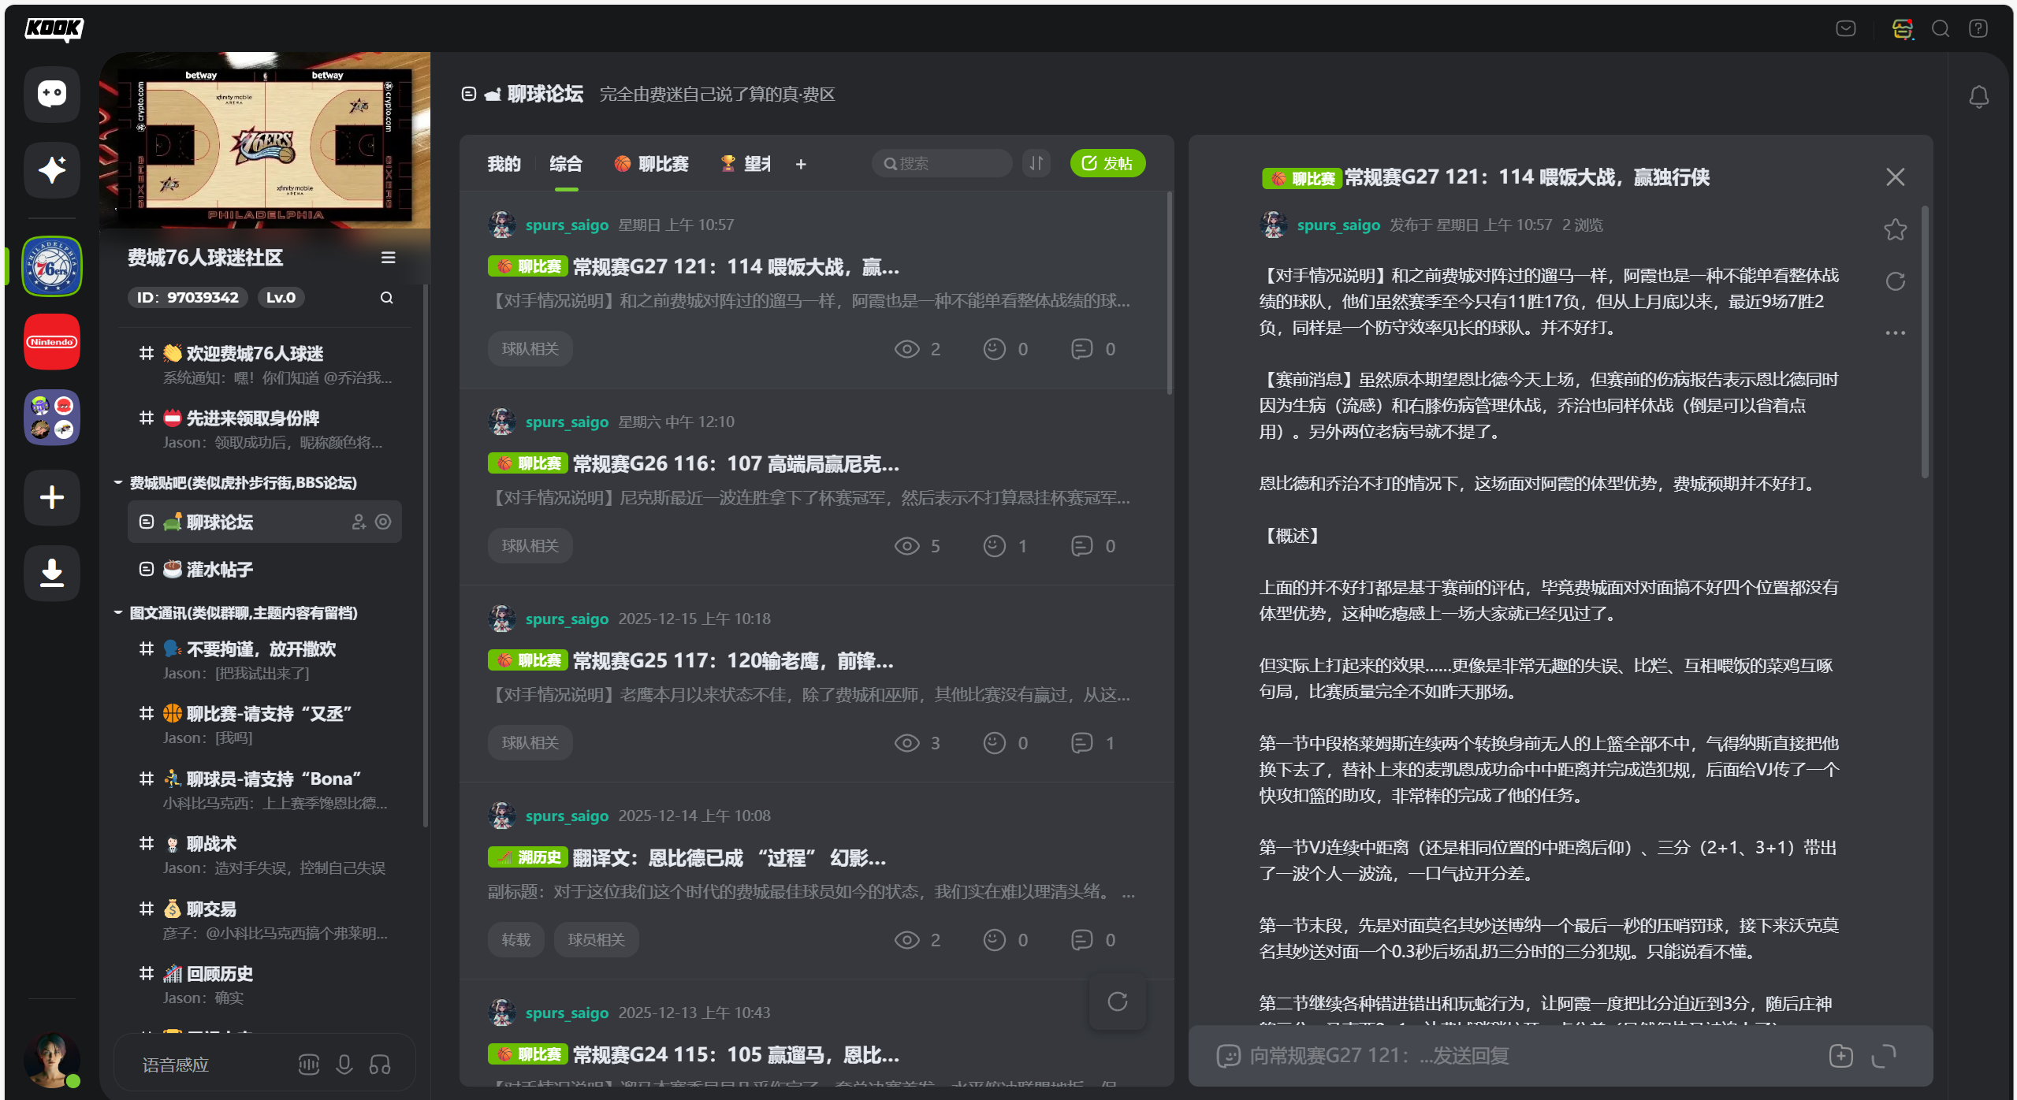Open the Nintendo server icon
The image size is (2017, 1100).
point(52,342)
